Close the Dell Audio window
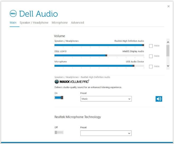 point(168,6)
